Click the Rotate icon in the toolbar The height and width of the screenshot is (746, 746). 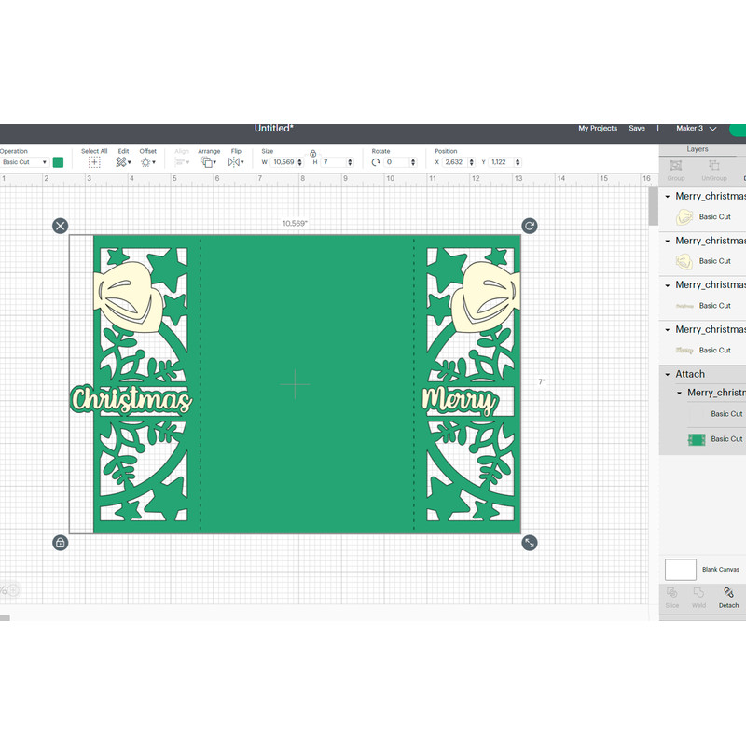(376, 162)
